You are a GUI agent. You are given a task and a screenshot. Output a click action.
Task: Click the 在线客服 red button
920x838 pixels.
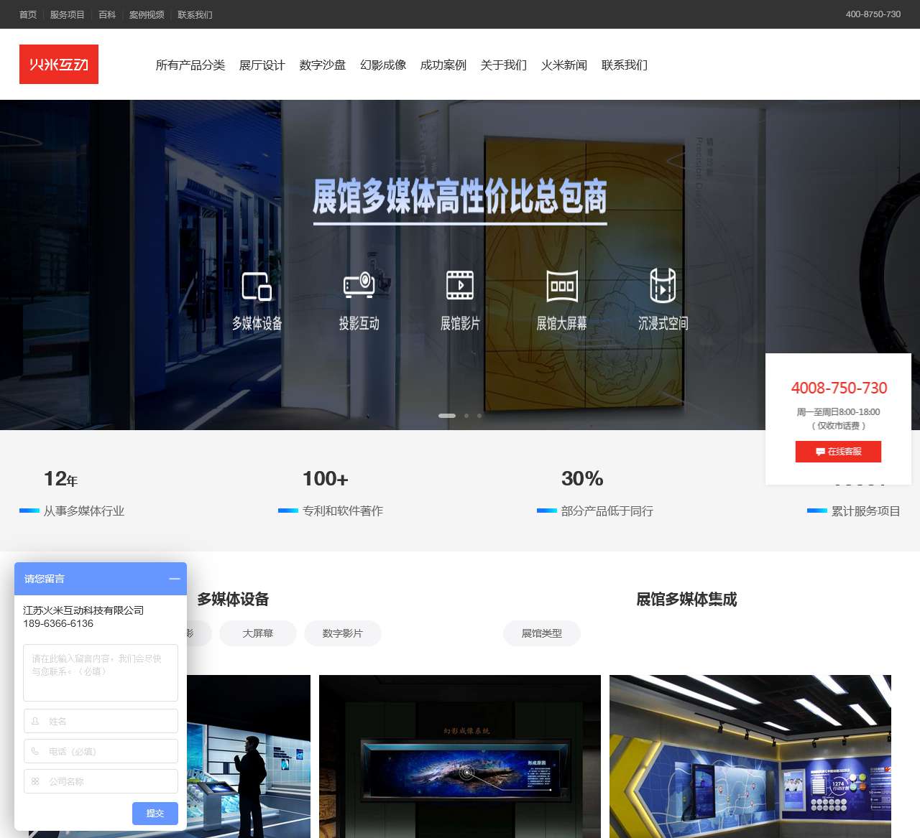(x=838, y=452)
